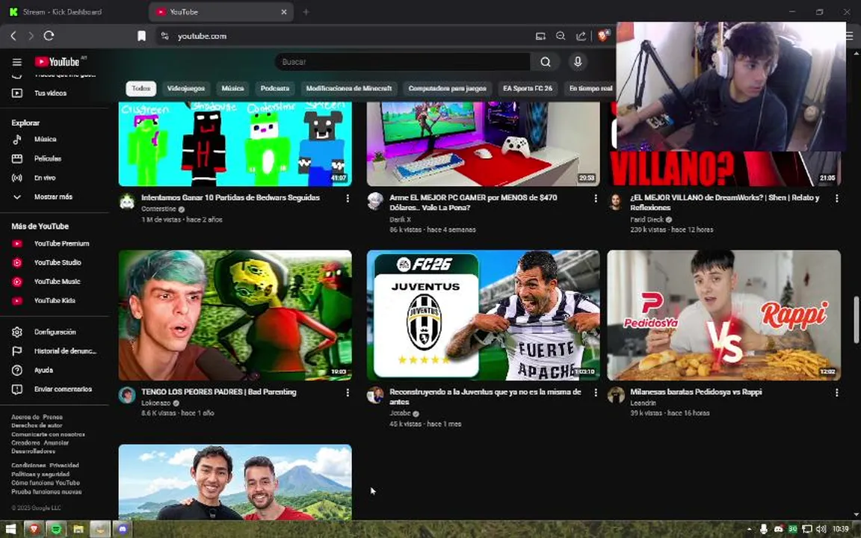
Task: Open File Explorer from the taskbar
Action: 78,529
